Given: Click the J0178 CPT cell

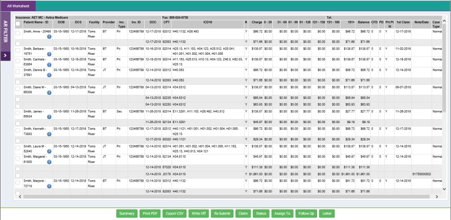Looking at the screenshot, I should click(x=166, y=174).
